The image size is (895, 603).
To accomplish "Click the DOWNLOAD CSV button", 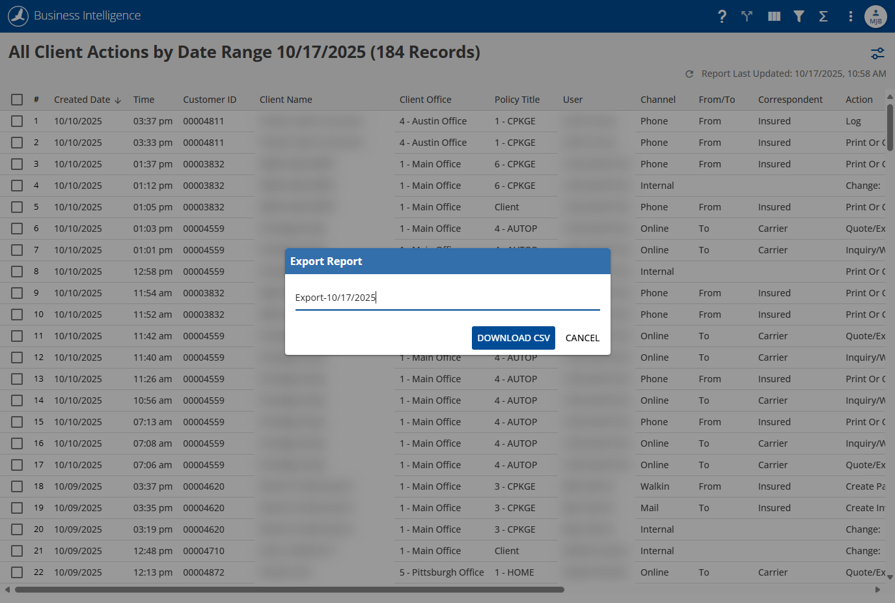I will [x=514, y=338].
